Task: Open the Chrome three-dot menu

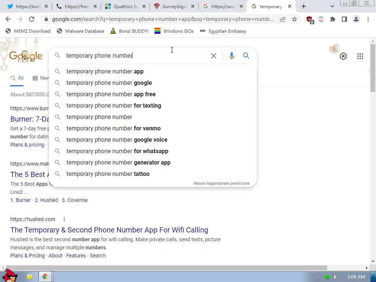Action: click(x=368, y=19)
